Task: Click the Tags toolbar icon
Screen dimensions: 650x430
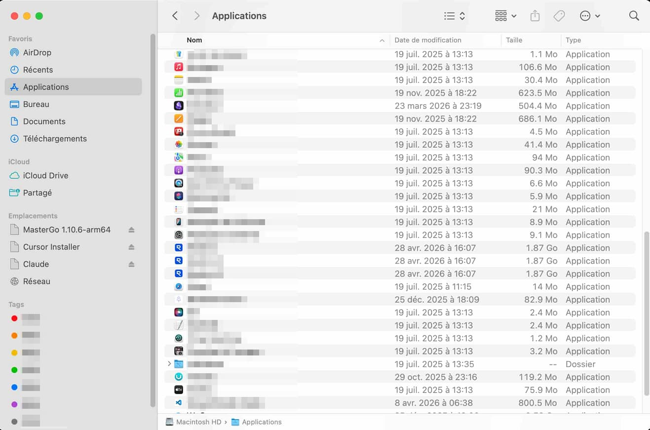Action: pyautogui.click(x=559, y=16)
